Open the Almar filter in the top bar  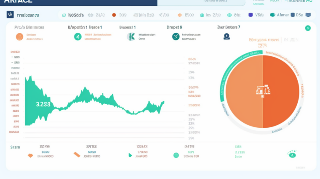280,15
